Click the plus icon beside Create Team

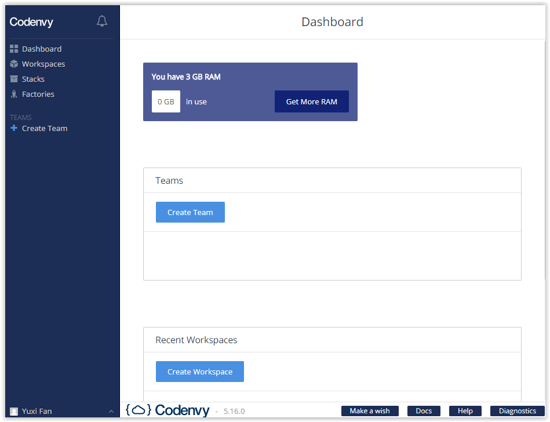pos(14,128)
